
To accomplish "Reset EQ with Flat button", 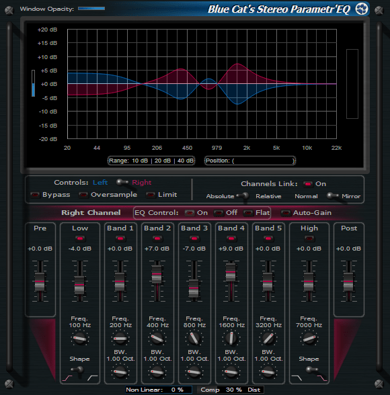I will pos(248,213).
